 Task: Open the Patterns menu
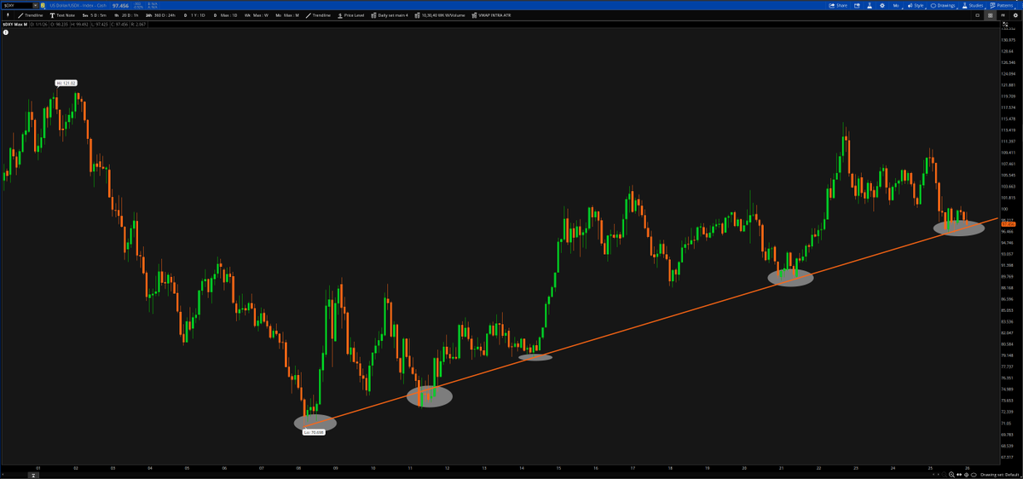[x=1003, y=5]
